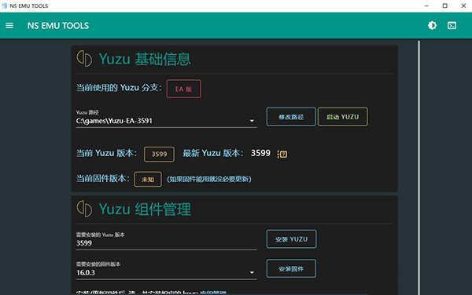
Task: Click the NS EMU TOOLS title bar app icon
Action: pos(4,5)
